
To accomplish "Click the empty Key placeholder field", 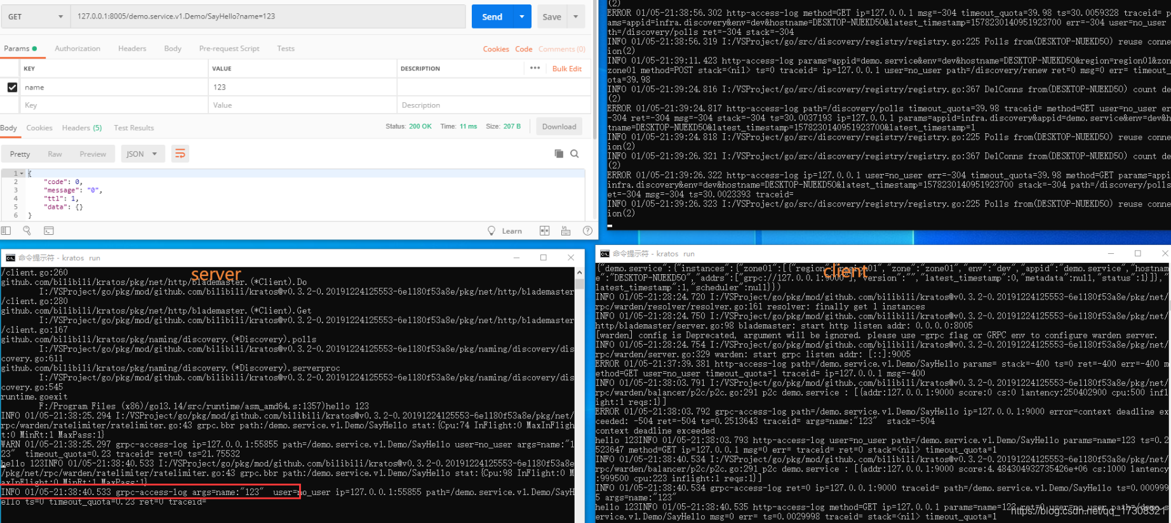I will tap(113, 105).
